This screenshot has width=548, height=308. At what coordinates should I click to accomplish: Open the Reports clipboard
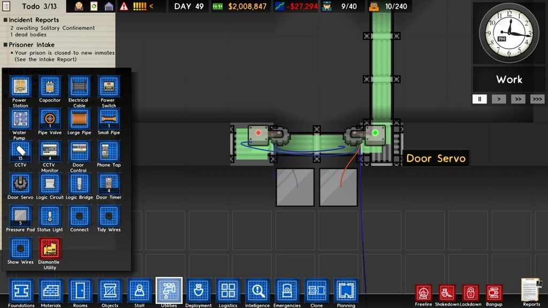click(x=531, y=290)
